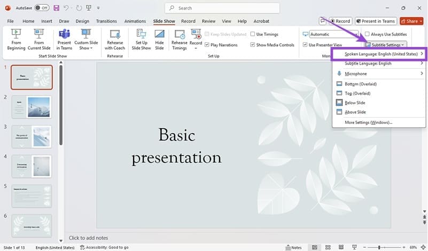Uncheck Use Presenter View
Image resolution: width=428 pixels, height=251 pixels.
pos(305,45)
